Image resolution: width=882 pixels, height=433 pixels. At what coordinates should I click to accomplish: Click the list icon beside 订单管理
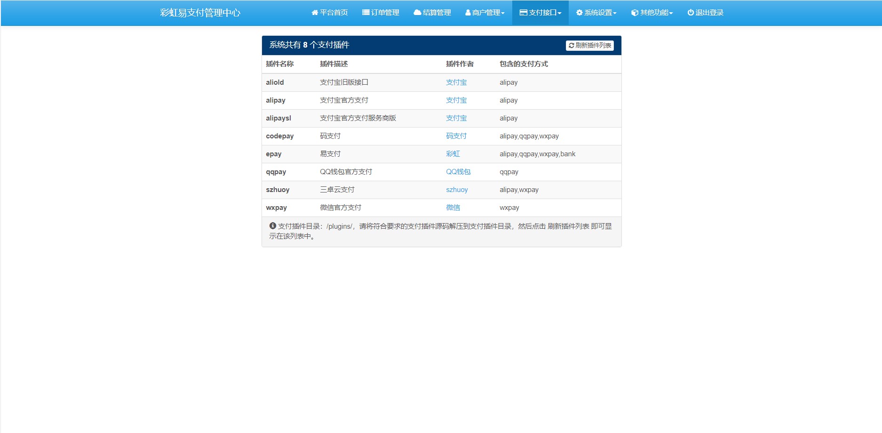(366, 13)
